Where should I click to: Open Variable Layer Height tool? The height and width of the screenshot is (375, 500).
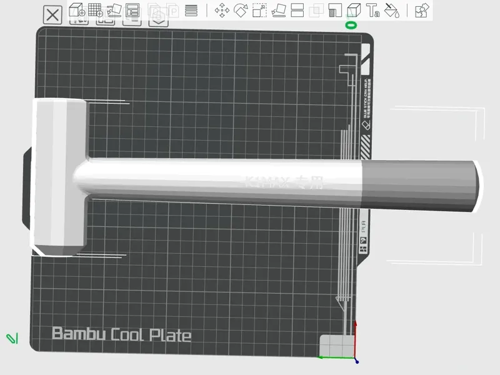pyautogui.click(x=191, y=11)
